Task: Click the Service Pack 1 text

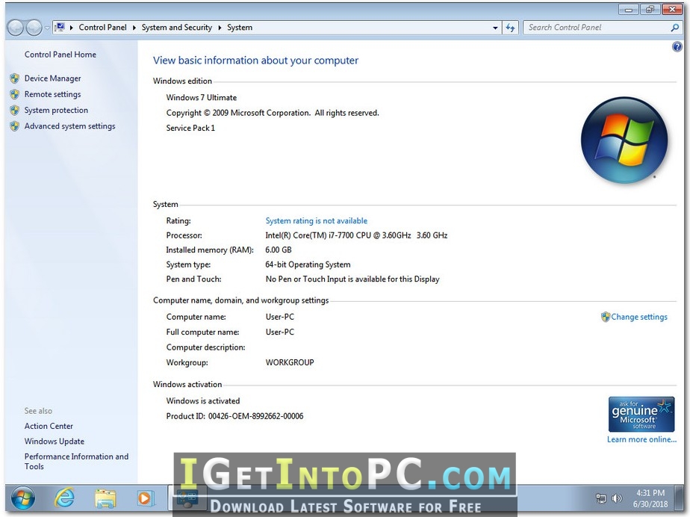Action: (x=190, y=129)
